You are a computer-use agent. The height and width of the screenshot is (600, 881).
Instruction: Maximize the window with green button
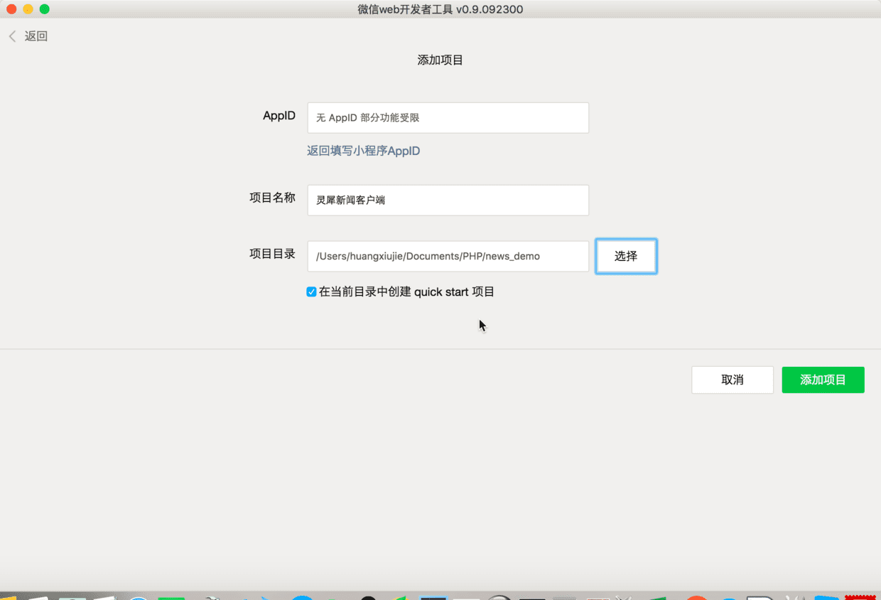click(x=44, y=9)
